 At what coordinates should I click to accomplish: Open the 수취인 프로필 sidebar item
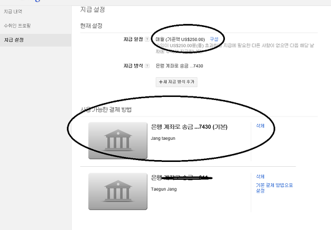[17, 26]
